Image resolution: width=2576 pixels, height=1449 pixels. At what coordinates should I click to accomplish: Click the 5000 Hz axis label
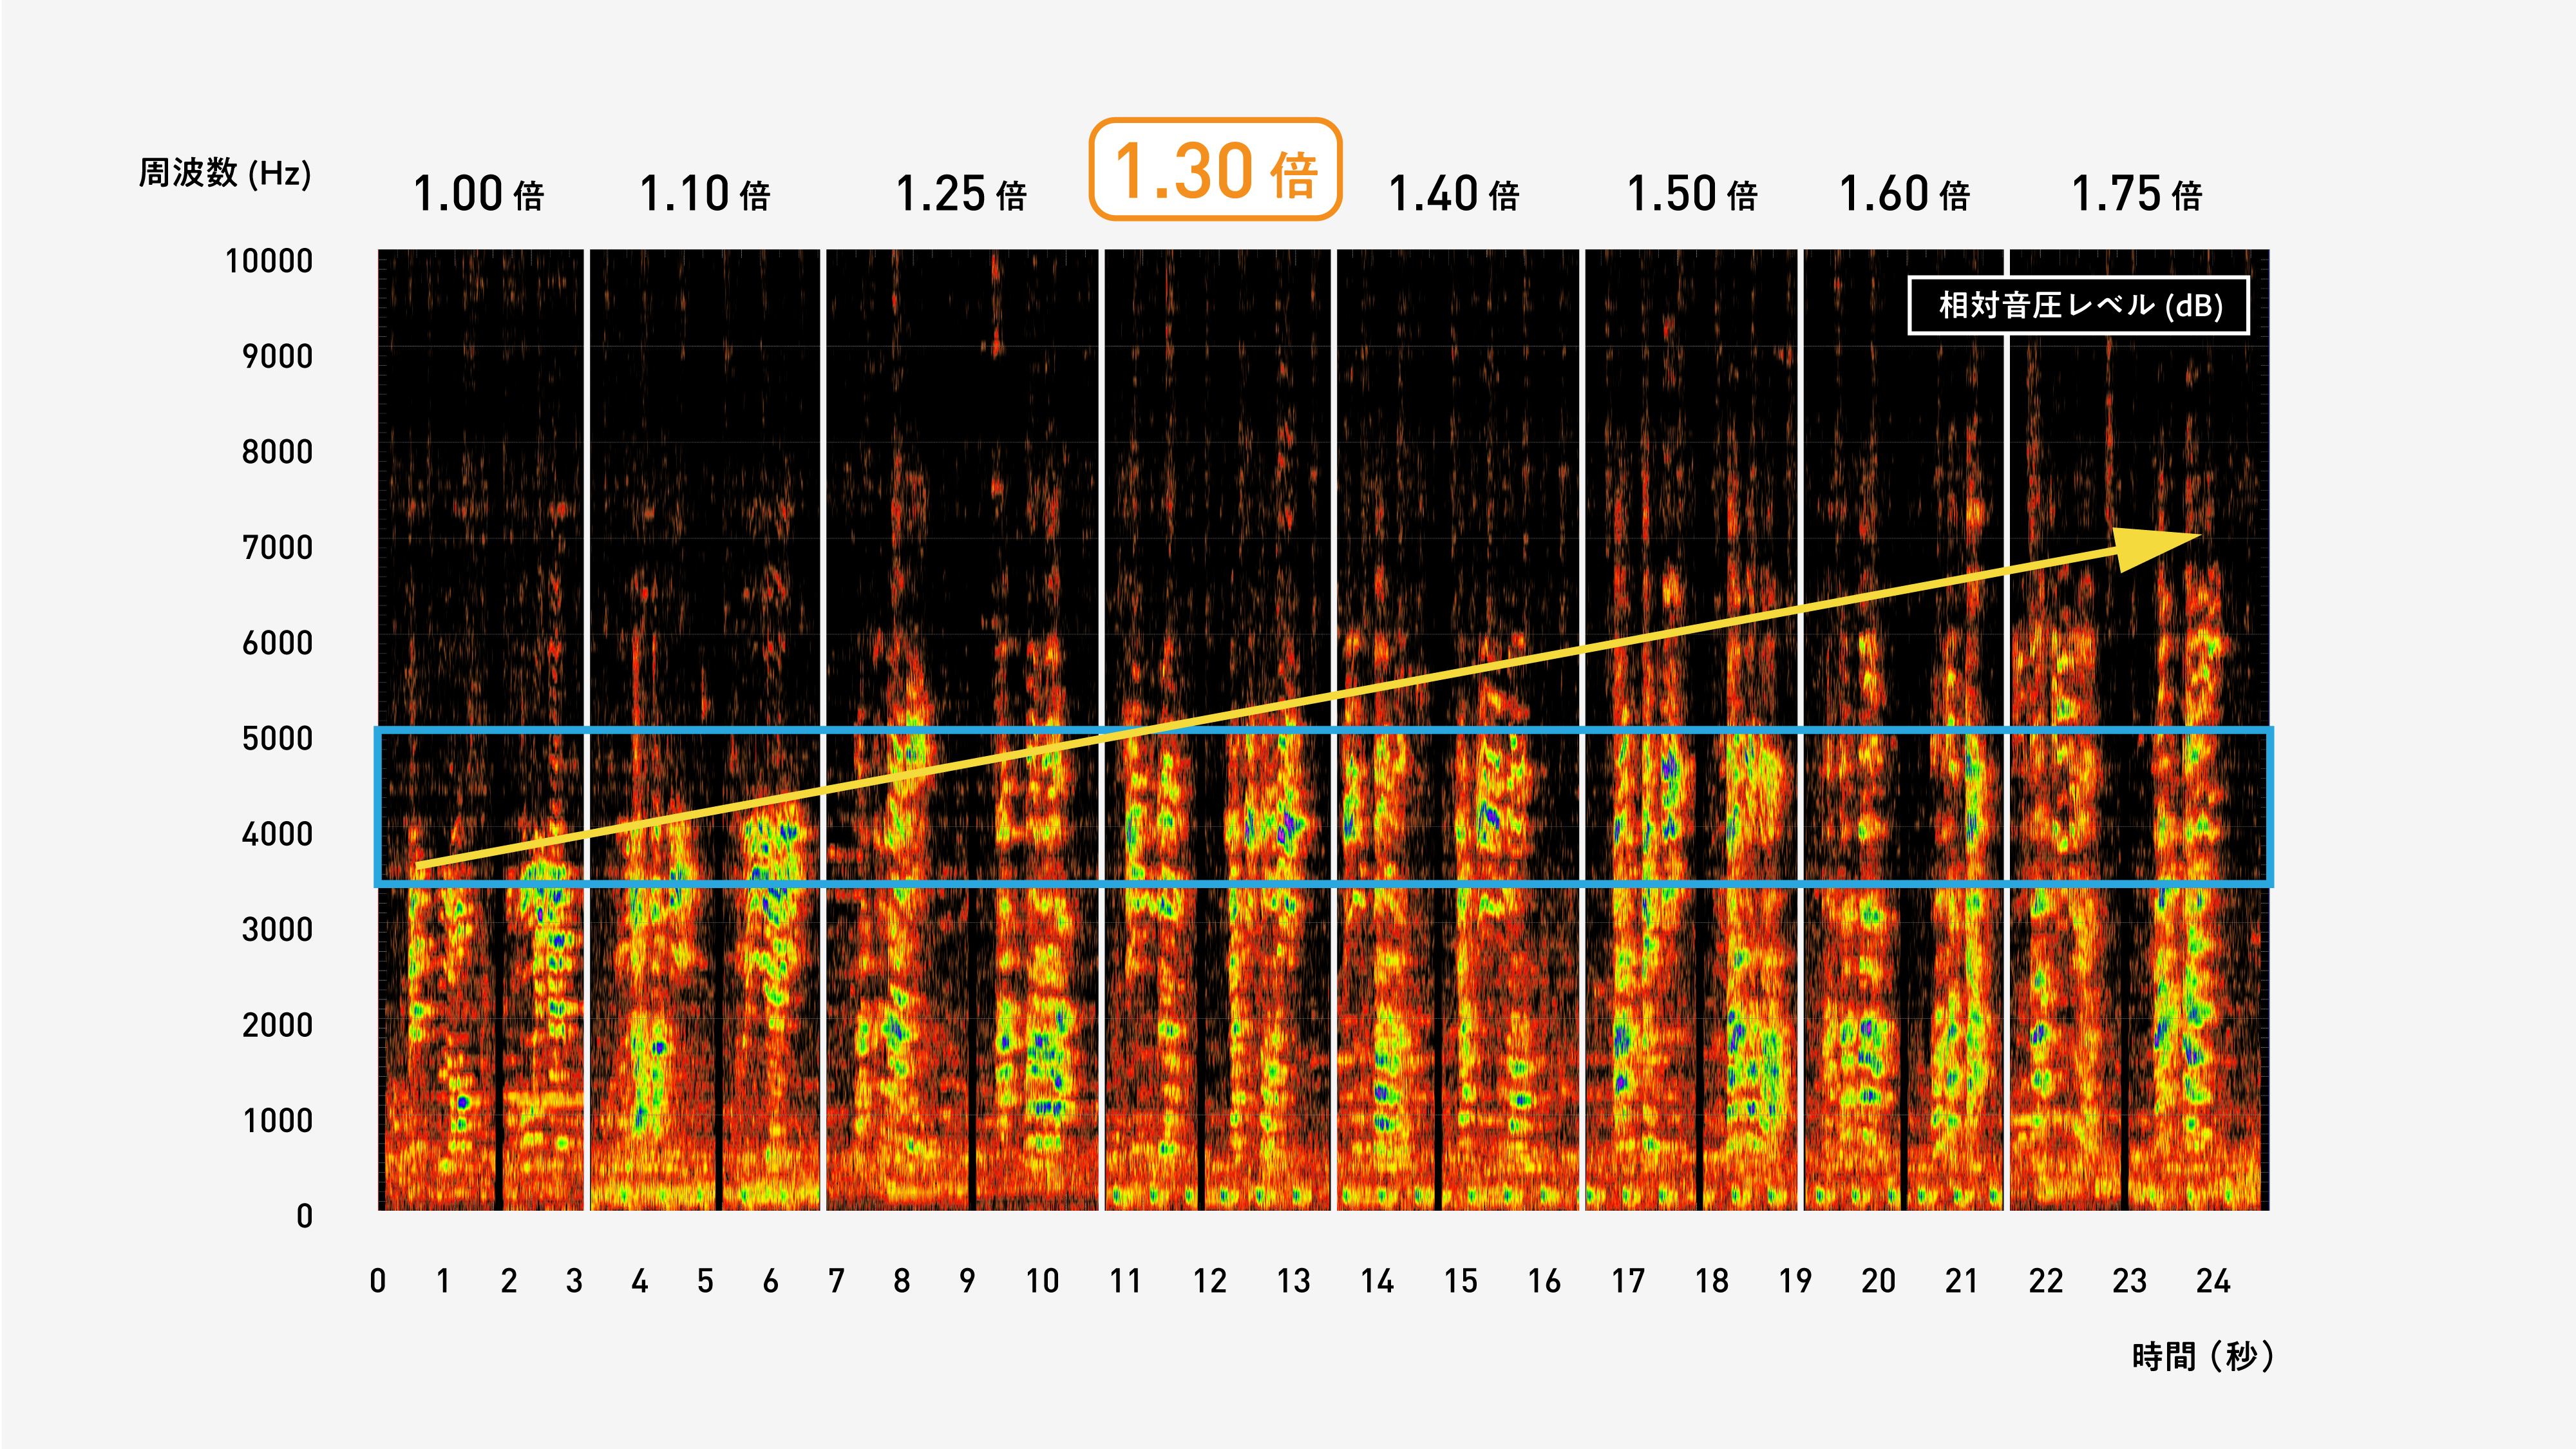(x=277, y=739)
